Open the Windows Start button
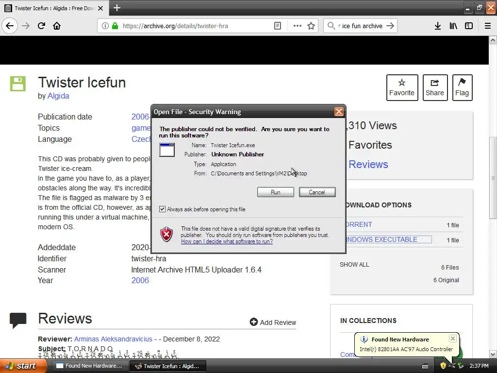 [x=23, y=366]
